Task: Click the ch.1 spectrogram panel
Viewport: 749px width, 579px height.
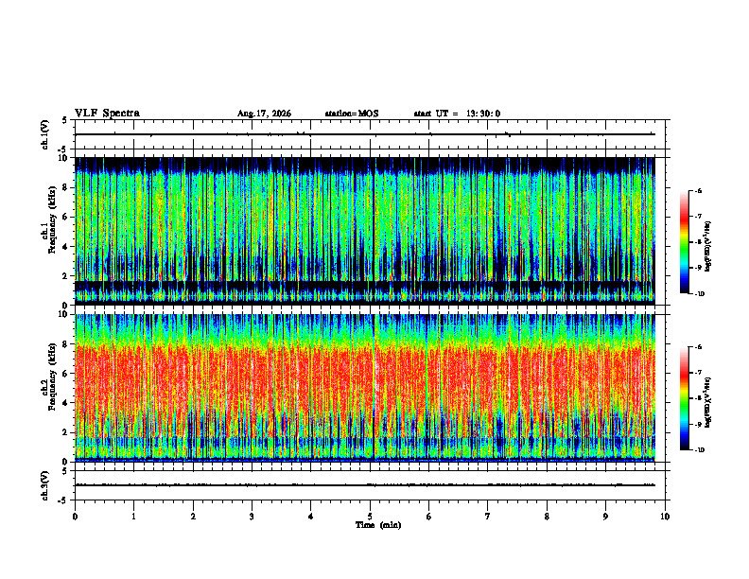Action: pos(365,231)
